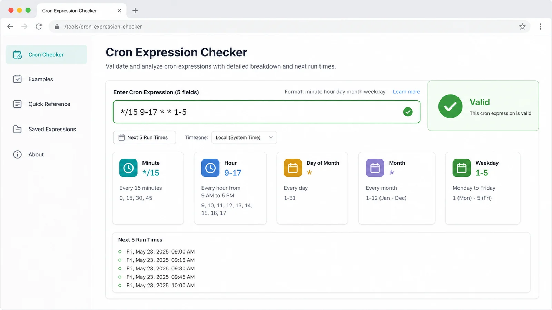The width and height of the screenshot is (552, 310).
Task: Click the green checkmark inside the expression field
Action: pos(408,112)
